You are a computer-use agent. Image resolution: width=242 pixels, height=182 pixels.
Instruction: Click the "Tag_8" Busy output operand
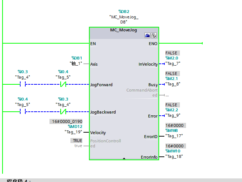(173, 84)
